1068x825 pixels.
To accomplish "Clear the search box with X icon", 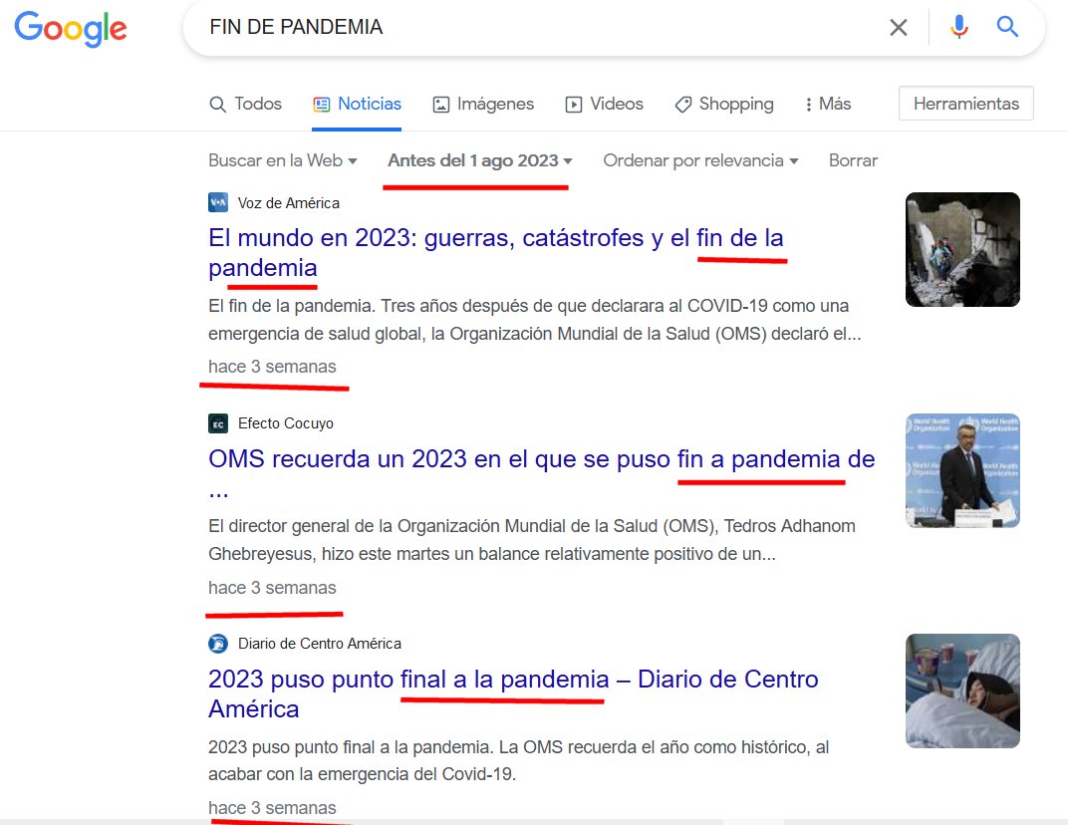I will point(898,28).
